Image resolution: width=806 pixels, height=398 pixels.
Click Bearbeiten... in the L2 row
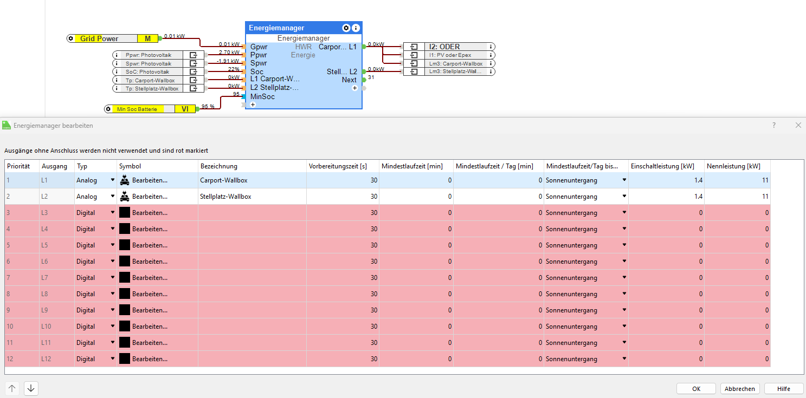[150, 197]
